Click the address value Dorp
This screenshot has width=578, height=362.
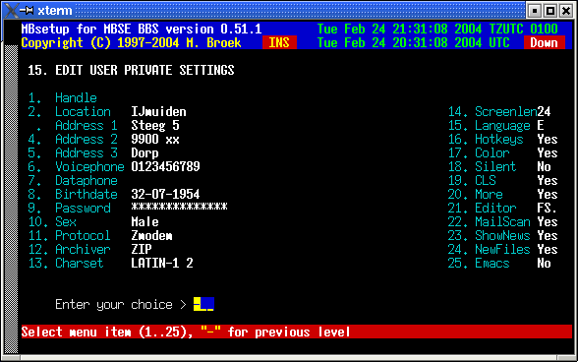144,152
